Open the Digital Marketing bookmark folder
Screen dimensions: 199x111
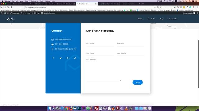click(36, 10)
